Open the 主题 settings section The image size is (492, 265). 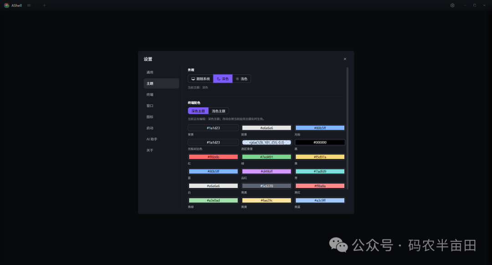pyautogui.click(x=161, y=83)
